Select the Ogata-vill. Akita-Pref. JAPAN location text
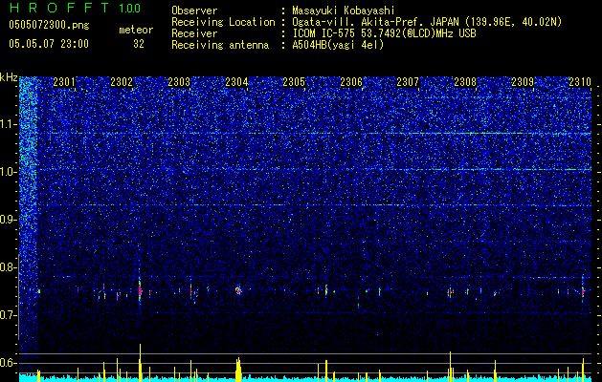 point(427,22)
